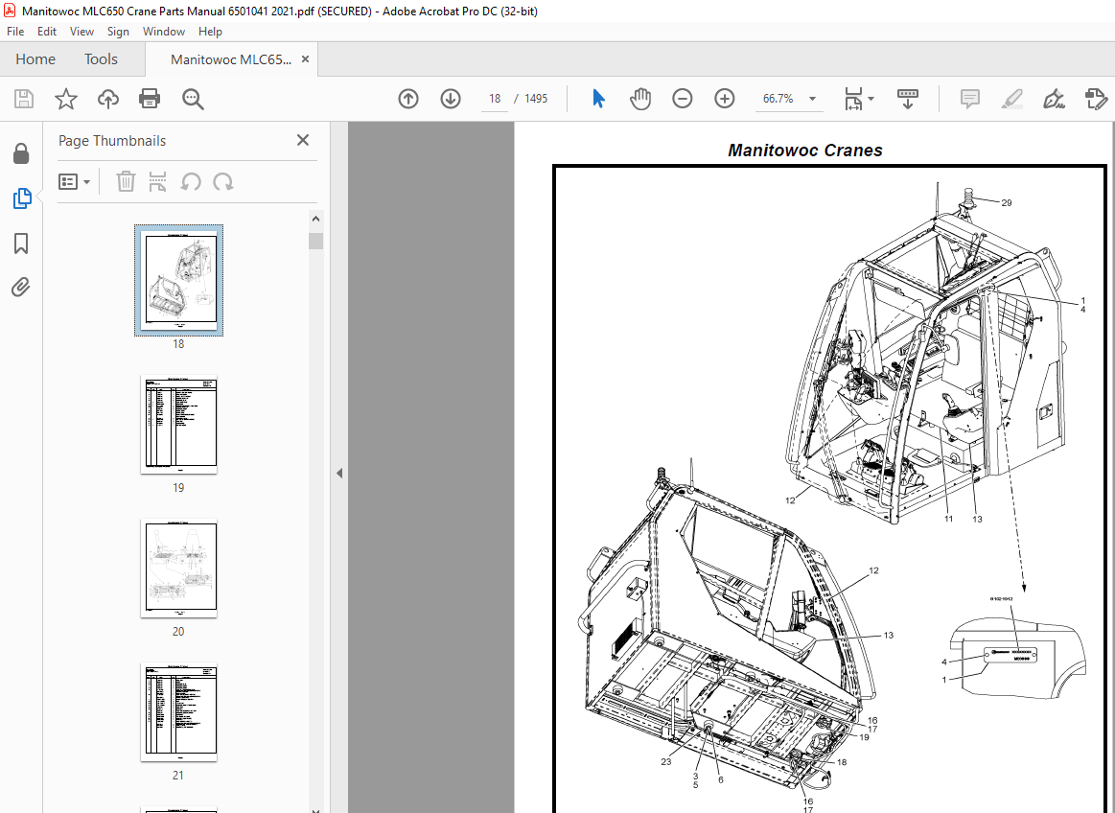Open the Attachments paperclip panel

[x=21, y=287]
